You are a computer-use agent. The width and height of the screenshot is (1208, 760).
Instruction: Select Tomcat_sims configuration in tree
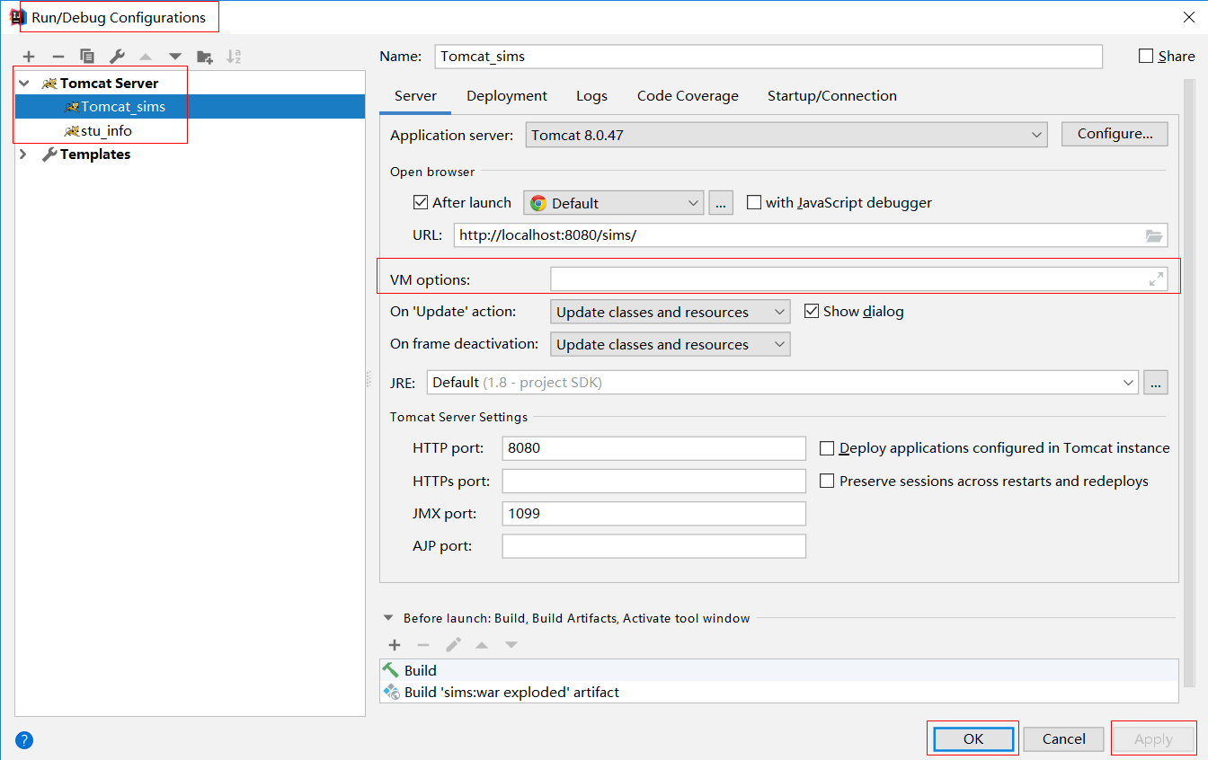[x=190, y=106]
